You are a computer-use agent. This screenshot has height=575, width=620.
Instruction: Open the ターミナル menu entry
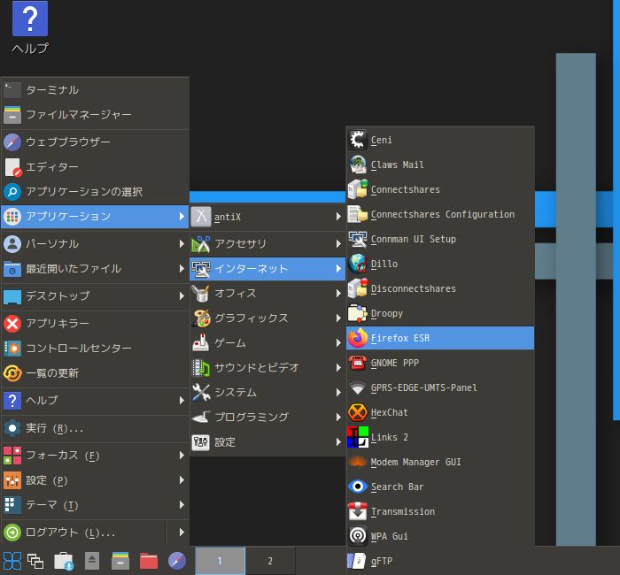pyautogui.click(x=95, y=90)
